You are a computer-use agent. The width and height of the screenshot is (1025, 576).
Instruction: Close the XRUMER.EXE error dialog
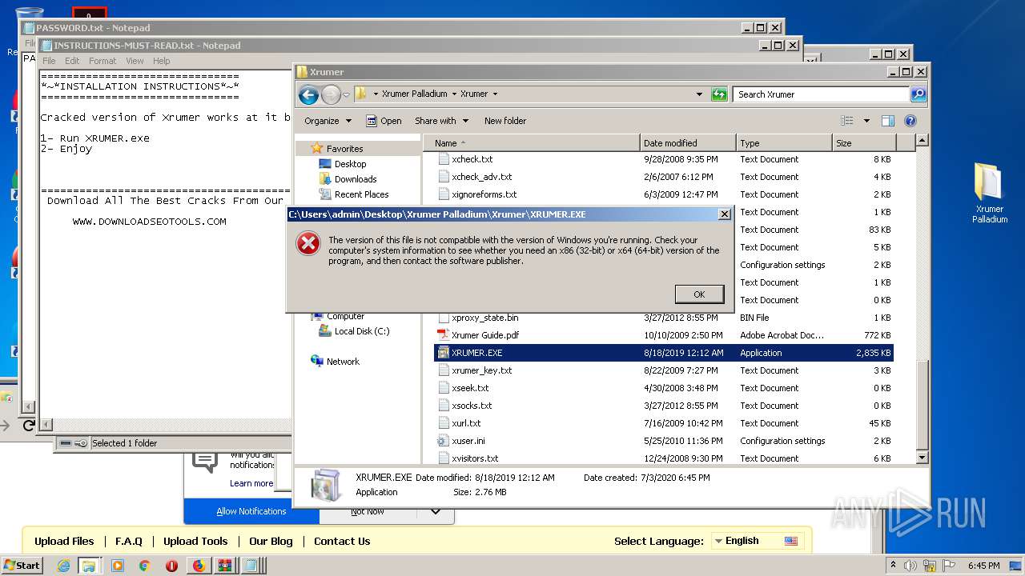coord(724,214)
